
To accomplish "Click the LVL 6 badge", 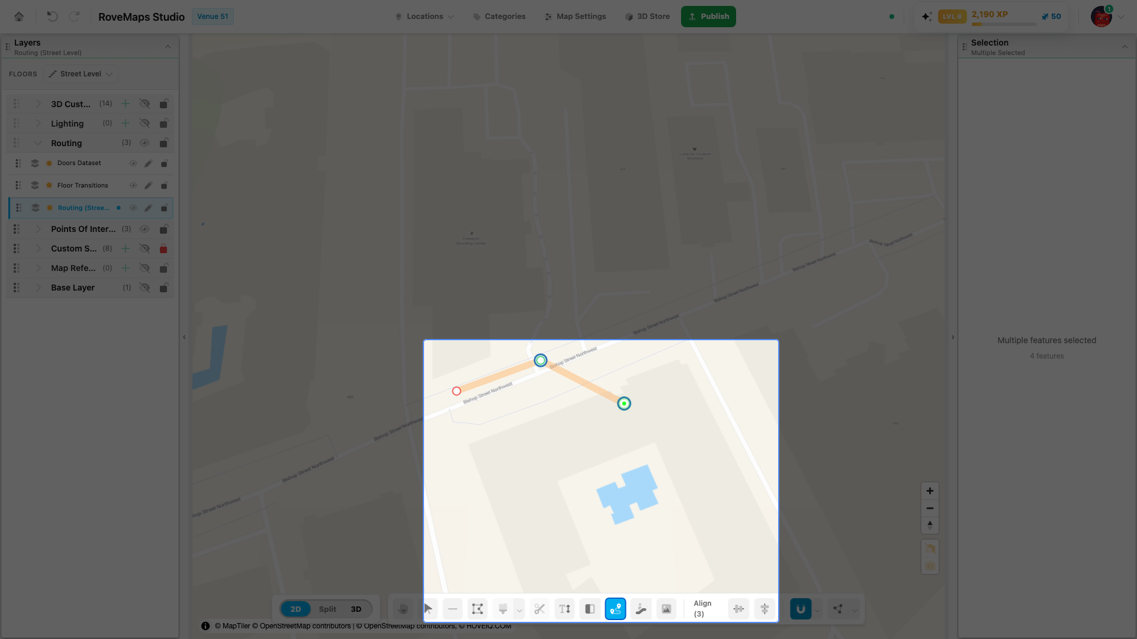I will [952, 17].
